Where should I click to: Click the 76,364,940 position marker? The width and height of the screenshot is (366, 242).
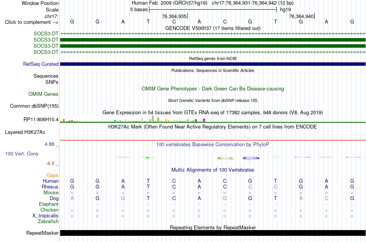point(302,16)
